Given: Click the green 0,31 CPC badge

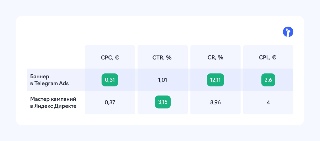Looking at the screenshot, I should 110,80.
